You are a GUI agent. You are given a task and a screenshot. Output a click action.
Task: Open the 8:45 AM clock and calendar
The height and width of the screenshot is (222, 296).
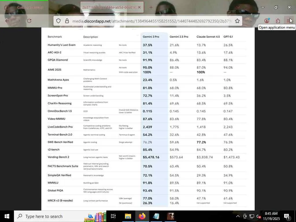(271, 216)
